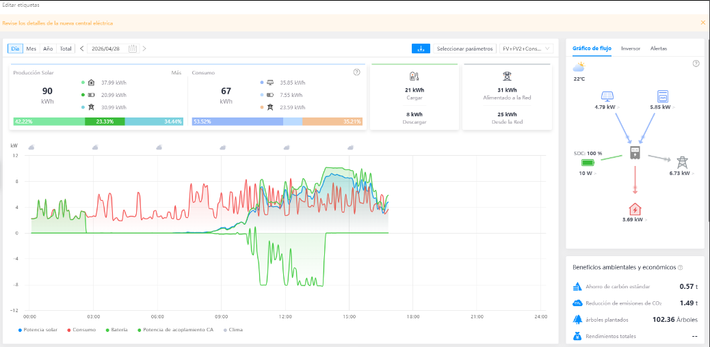Screen dimensions: 710x347
Task: Click the blue download data button
Action: click(x=421, y=49)
